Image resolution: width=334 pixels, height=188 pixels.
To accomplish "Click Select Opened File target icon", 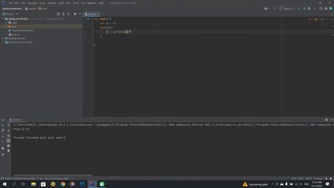I will [x=58, y=14].
